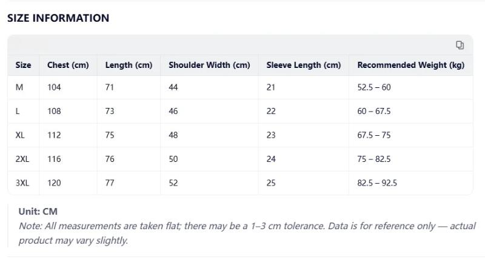Click the 67.5 – 75 weight cell
This screenshot has height=265, width=485.
374,135
